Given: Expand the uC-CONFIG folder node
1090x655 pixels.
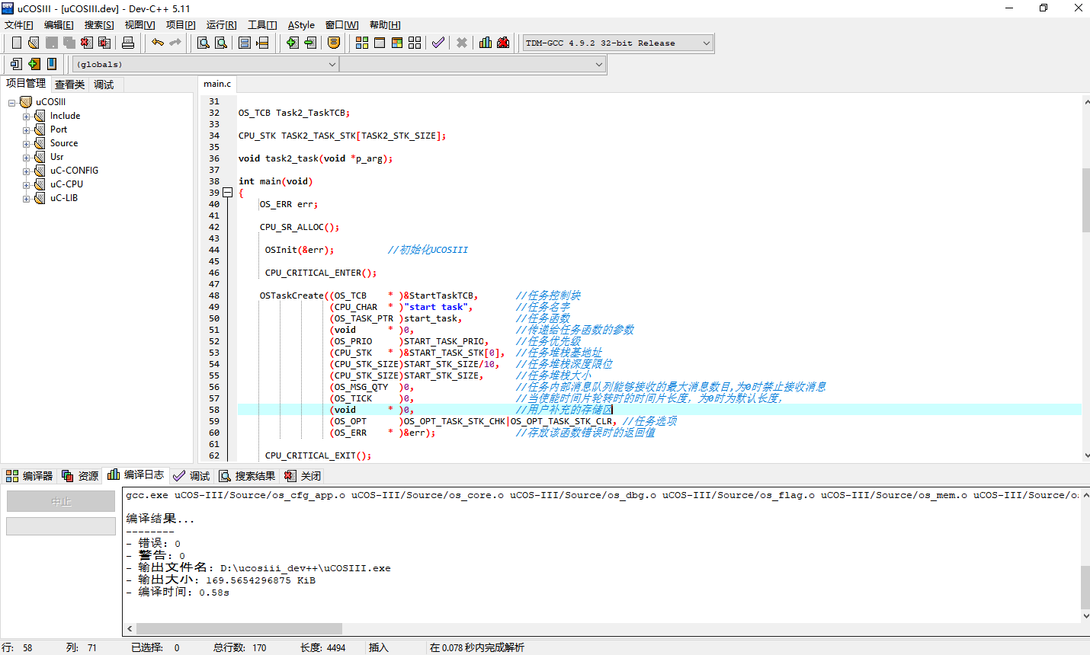Looking at the screenshot, I should 26,171.
